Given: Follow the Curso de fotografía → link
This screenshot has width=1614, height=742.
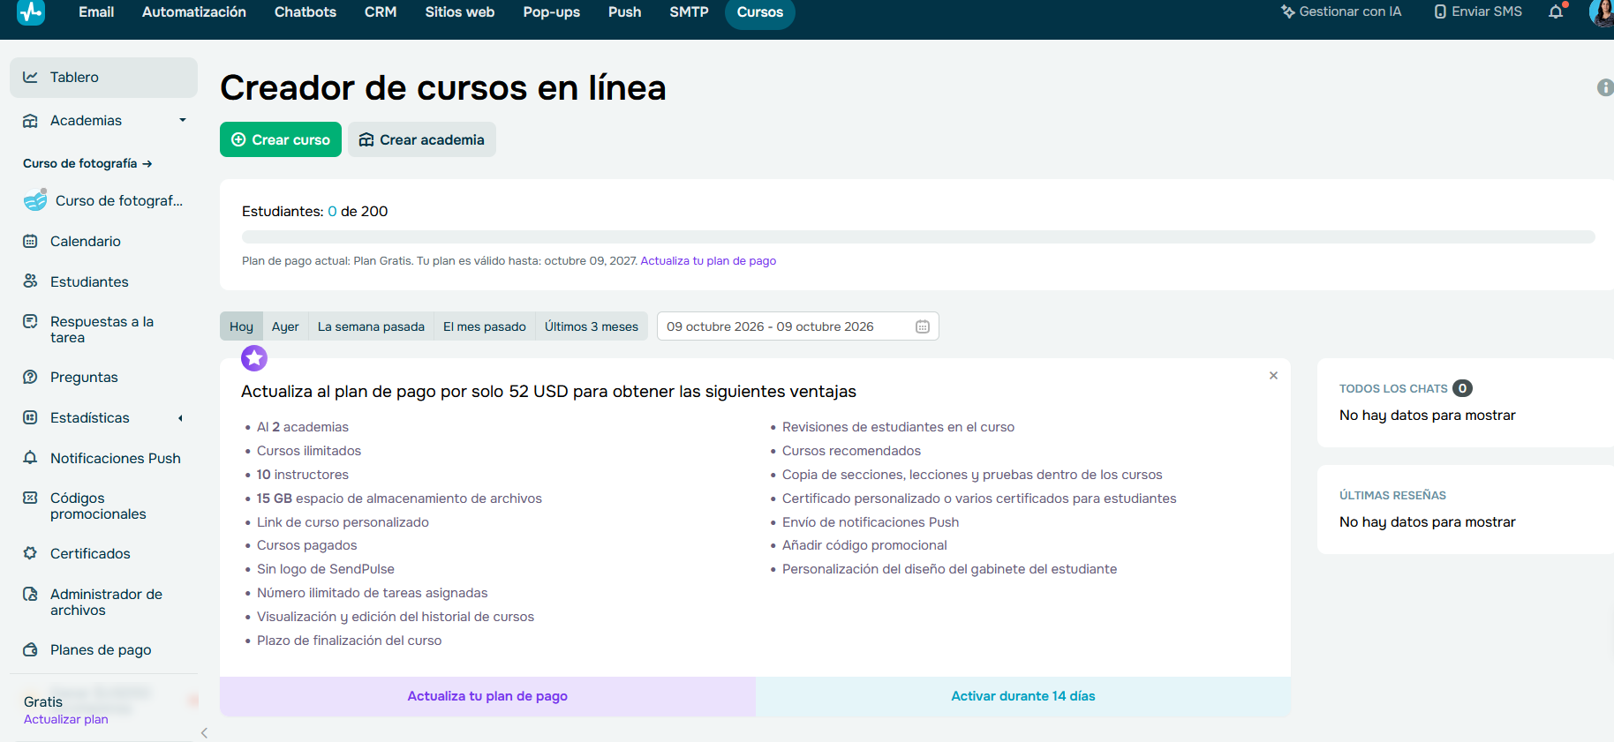Looking at the screenshot, I should tap(87, 163).
